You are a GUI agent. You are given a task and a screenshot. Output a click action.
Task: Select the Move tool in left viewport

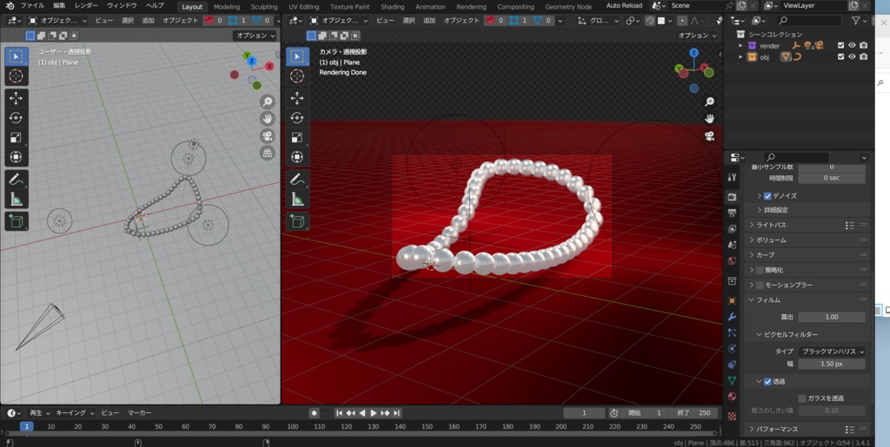tap(17, 98)
